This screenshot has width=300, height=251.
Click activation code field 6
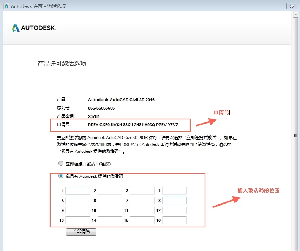110,201
